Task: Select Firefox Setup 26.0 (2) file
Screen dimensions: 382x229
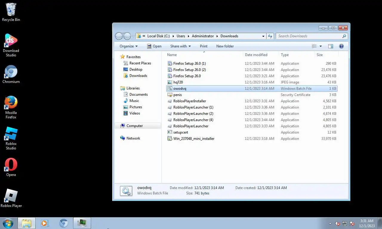Action: (x=252, y=70)
